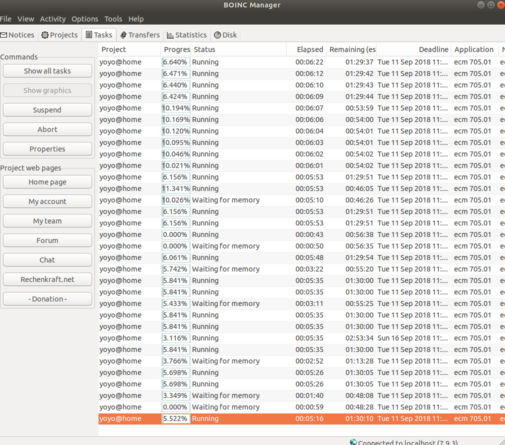The width and height of the screenshot is (505, 445).
Task: Sort by the Elapsed column header
Action: [x=309, y=49]
